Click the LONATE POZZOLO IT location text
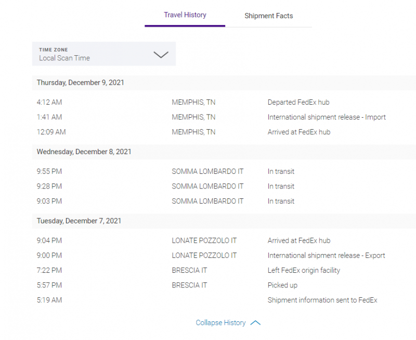416x340 pixels. pos(204,240)
